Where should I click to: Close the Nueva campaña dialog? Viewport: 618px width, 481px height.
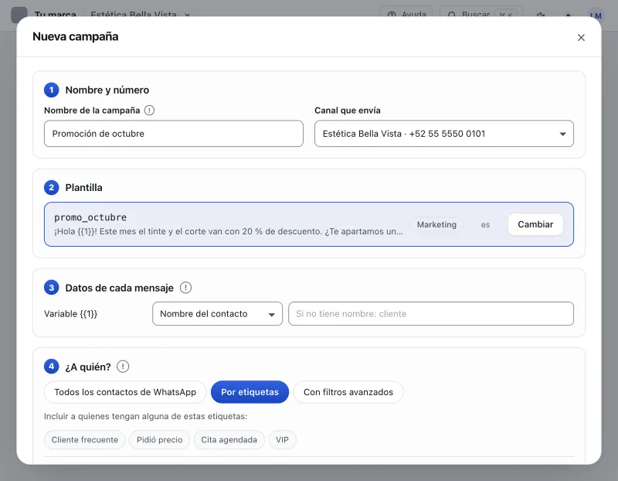pyautogui.click(x=581, y=37)
